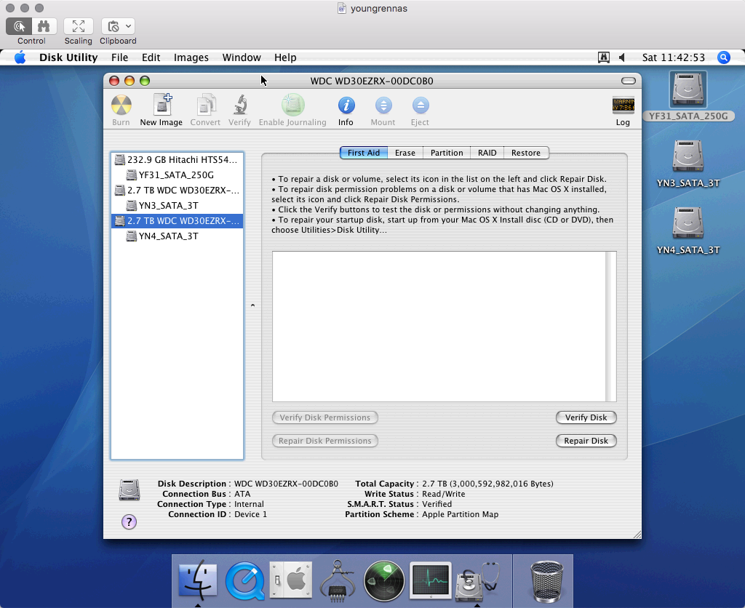Create a New Image from the toolbar
The height and width of the screenshot is (608, 745).
tap(161, 111)
